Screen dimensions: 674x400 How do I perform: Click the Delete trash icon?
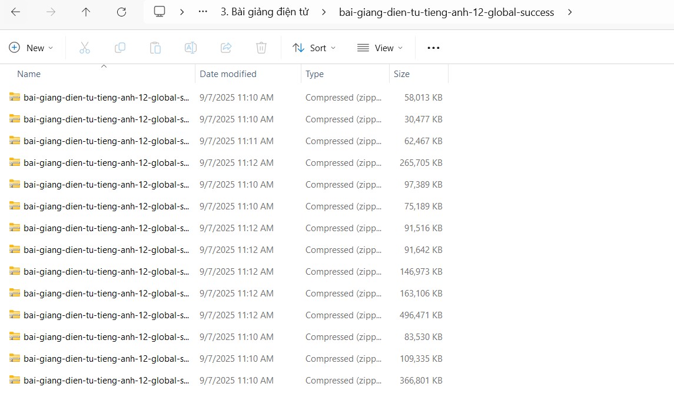pos(261,48)
